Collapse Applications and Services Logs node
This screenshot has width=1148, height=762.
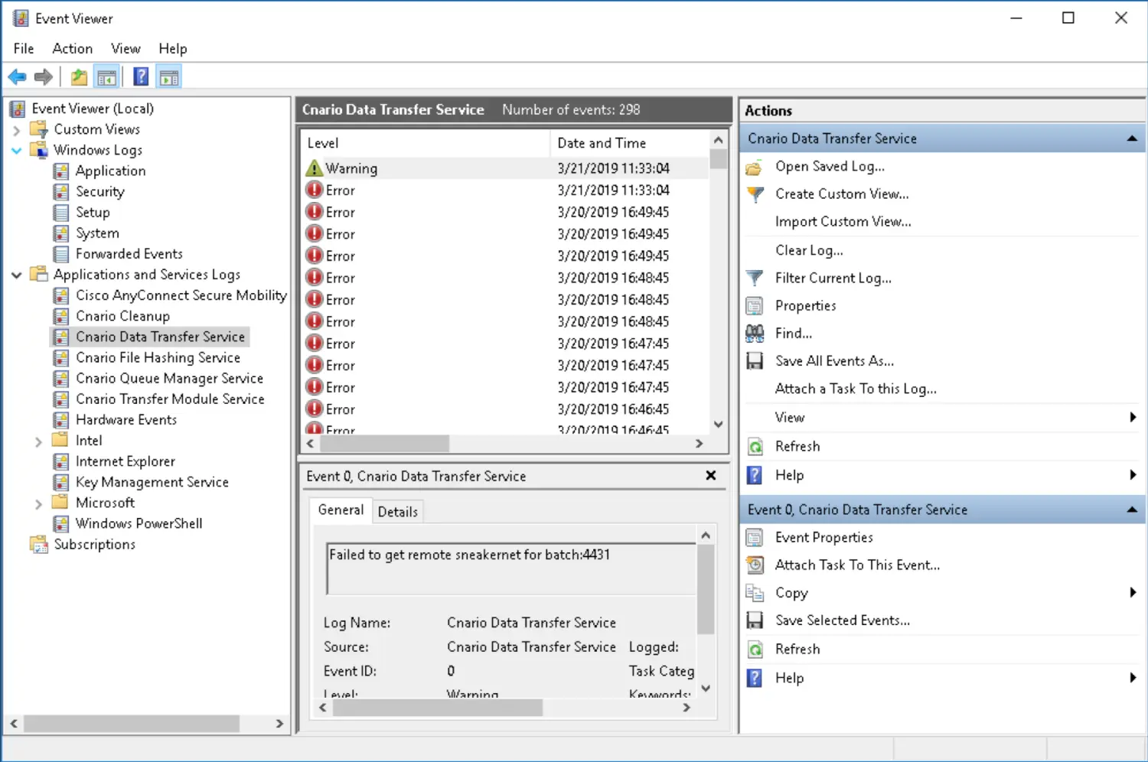click(16, 275)
